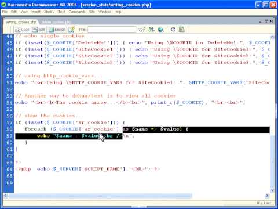This screenshot has height=209, width=278.
Task: Click the status bar download size text
Action: coord(264,203)
